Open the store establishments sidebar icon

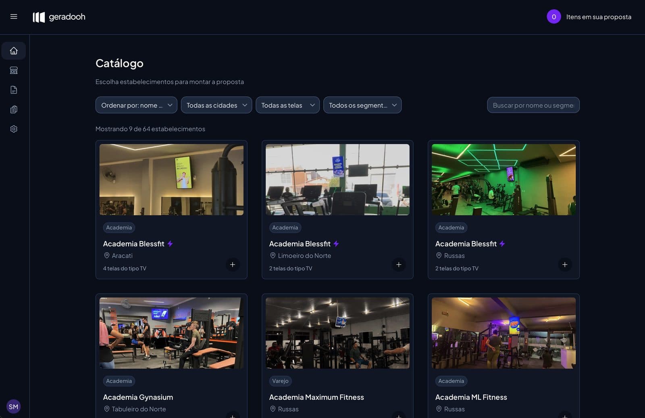(14, 70)
